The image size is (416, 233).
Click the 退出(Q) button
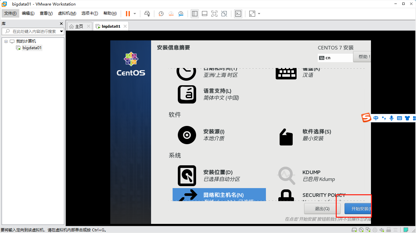322,209
